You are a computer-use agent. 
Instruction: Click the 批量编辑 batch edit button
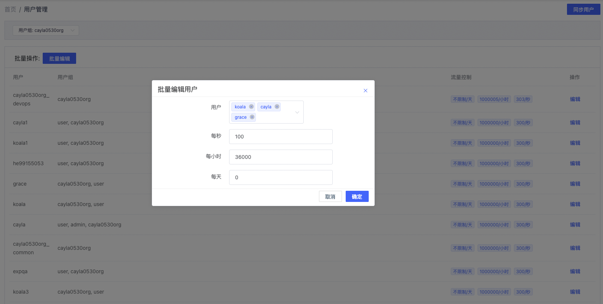click(x=59, y=58)
